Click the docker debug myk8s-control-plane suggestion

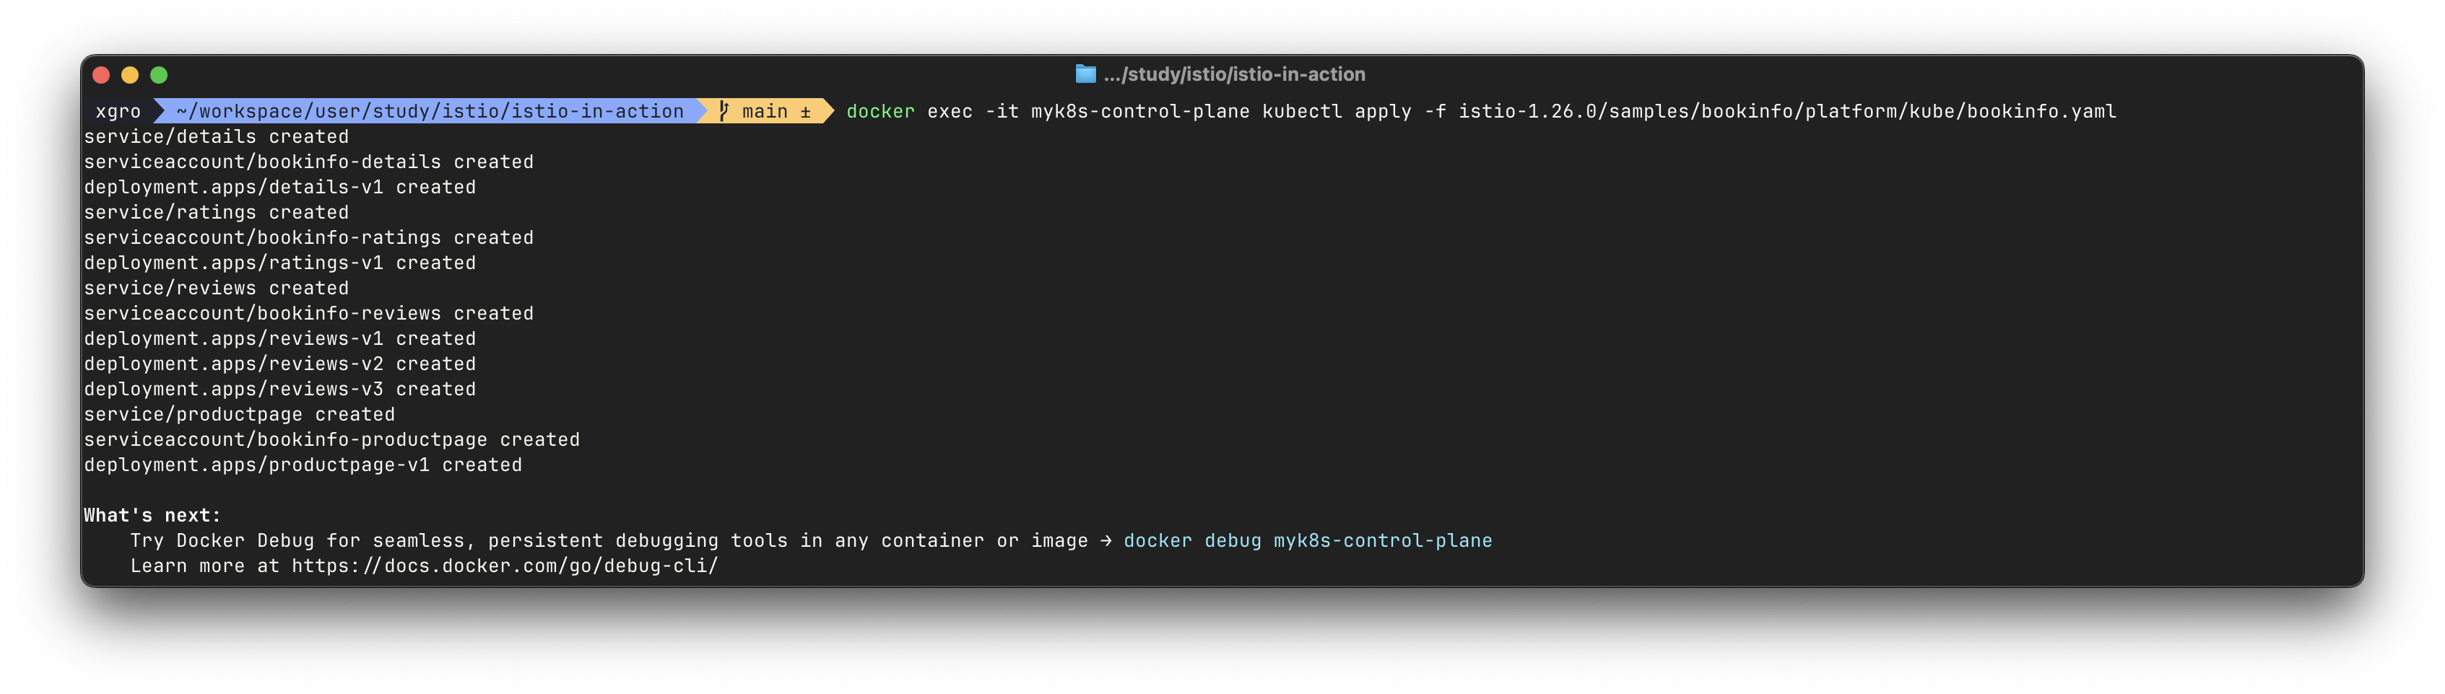1307,540
